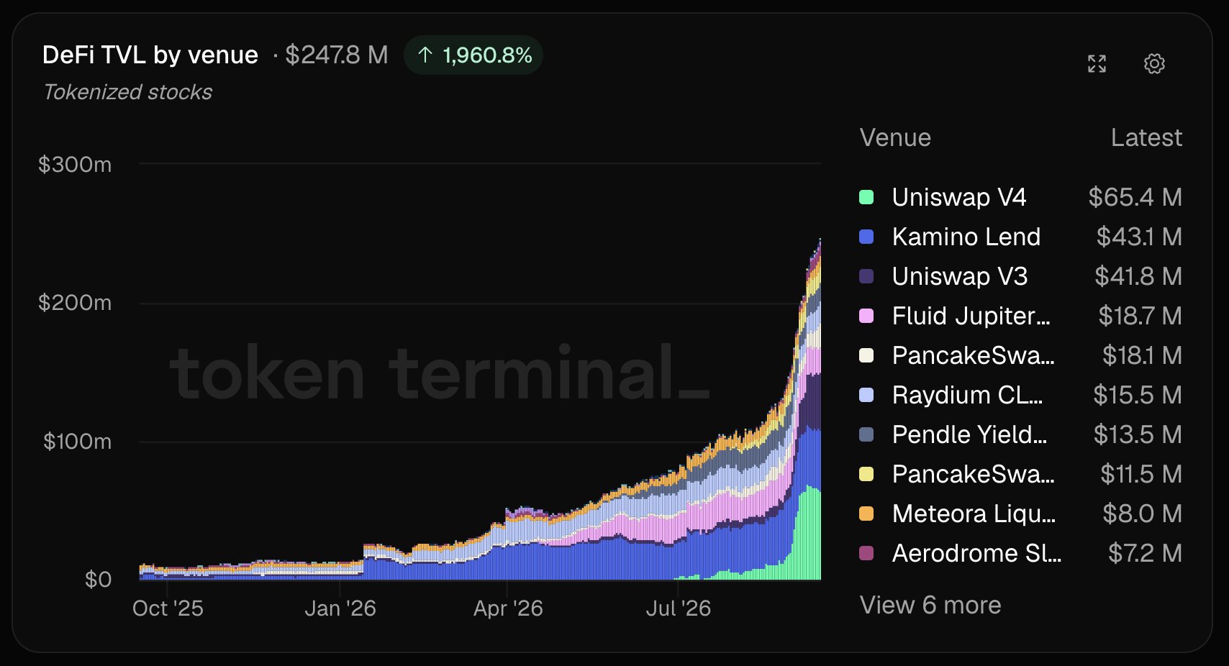The width and height of the screenshot is (1229, 666).
Task: Select Kamino Lend in the venue legend
Action: [966, 237]
